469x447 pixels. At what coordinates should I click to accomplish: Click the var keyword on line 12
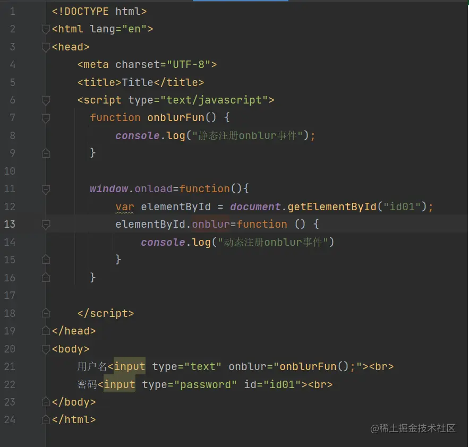tap(125, 207)
